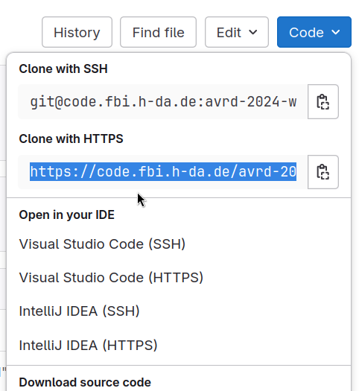The image size is (359, 391).
Task: Click the Download source code heading
Action: coord(85,382)
